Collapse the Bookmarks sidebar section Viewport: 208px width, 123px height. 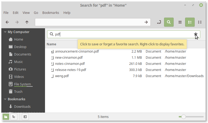5,99
